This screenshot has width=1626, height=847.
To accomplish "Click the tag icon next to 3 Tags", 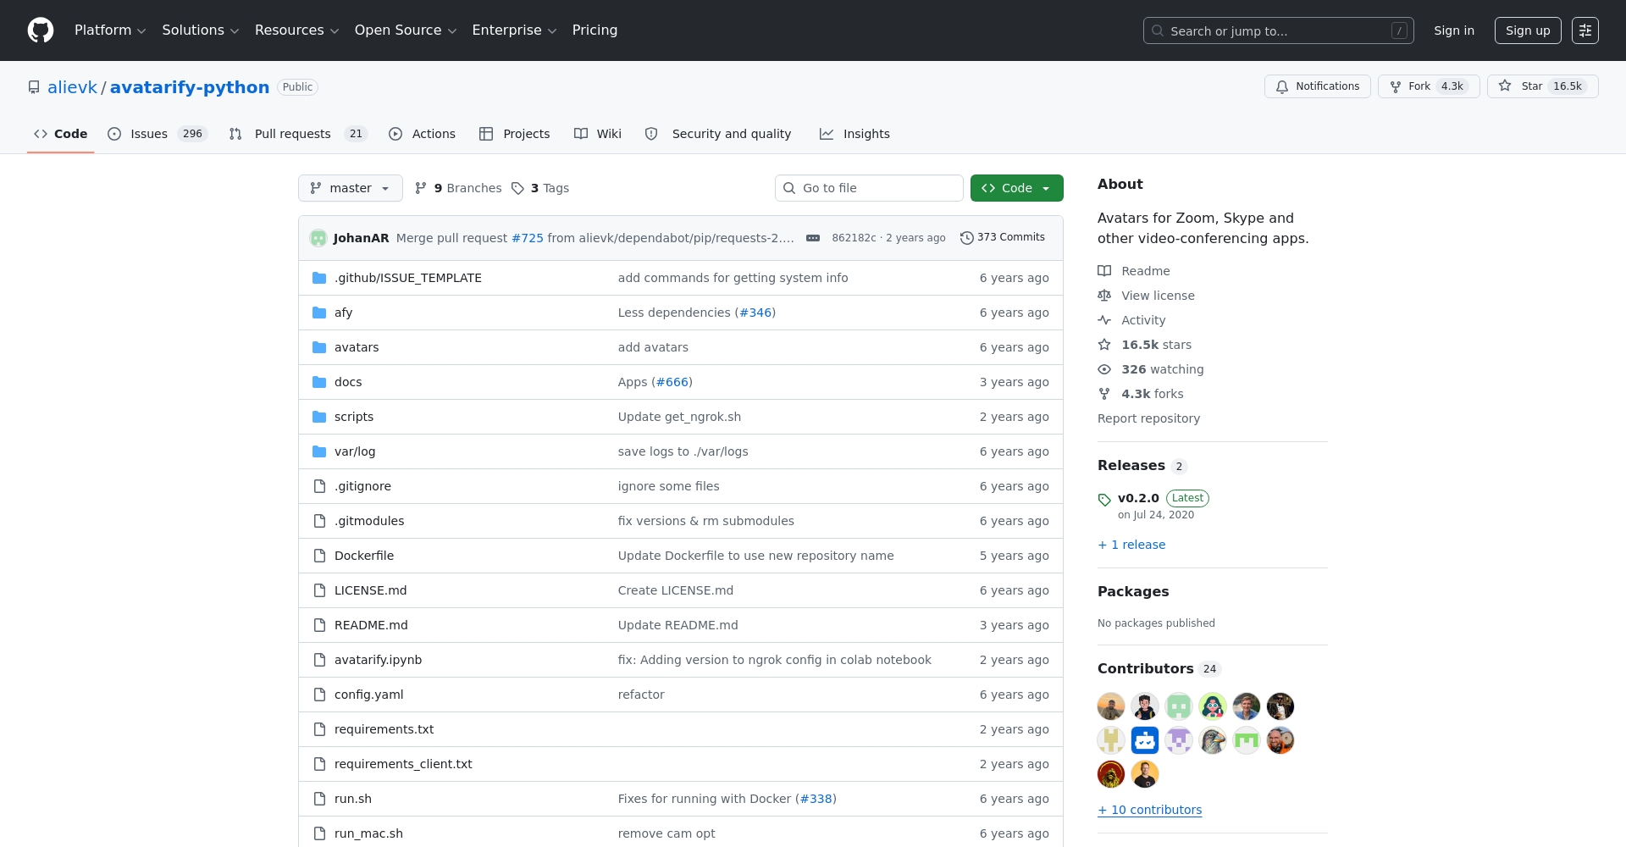I will (518, 188).
